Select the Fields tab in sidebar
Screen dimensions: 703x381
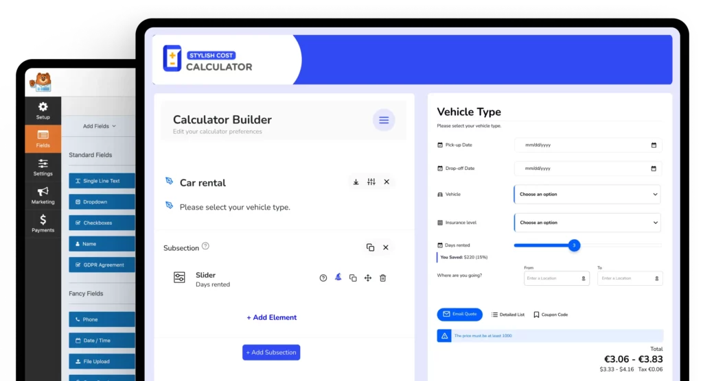click(43, 139)
